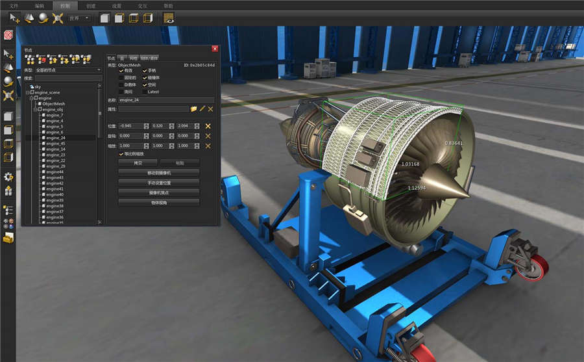Click the scale tool with four yellow arrows
Screen dimensions: 584x362
57,18
